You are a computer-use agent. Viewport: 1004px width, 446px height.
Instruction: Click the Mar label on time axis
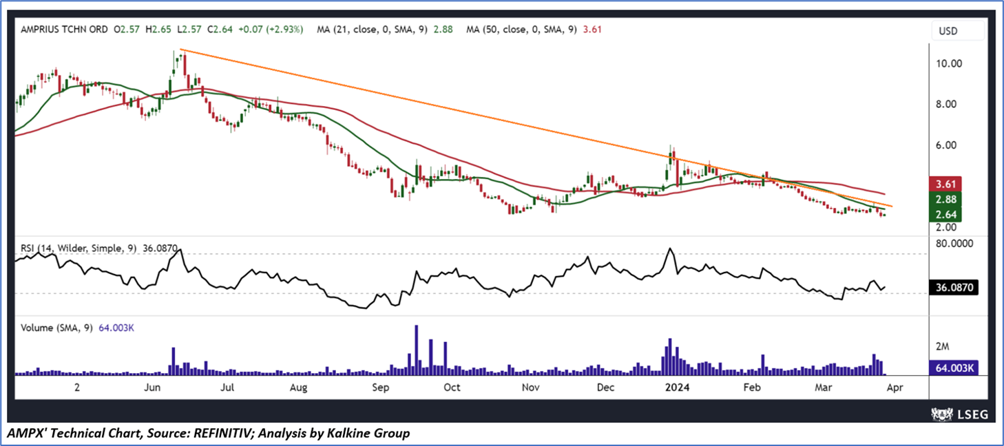pos(824,387)
